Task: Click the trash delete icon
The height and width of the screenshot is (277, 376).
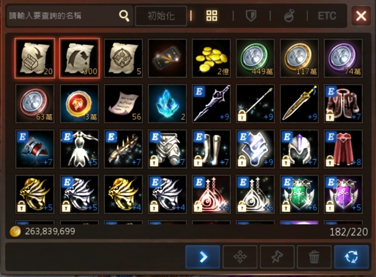Action: [x=314, y=257]
